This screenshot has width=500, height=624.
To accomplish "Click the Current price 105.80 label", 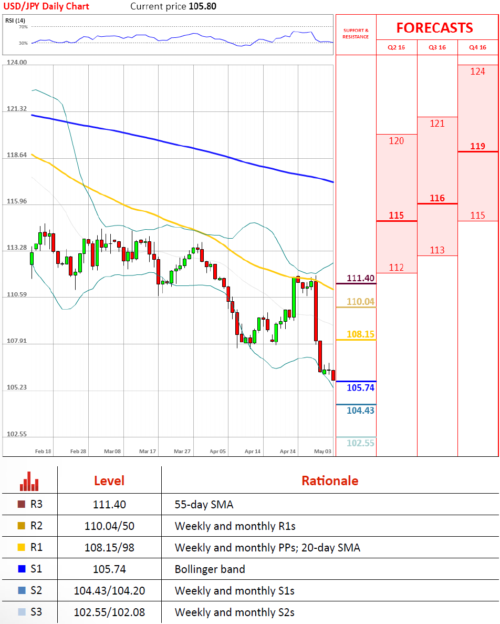I will click(x=173, y=6).
